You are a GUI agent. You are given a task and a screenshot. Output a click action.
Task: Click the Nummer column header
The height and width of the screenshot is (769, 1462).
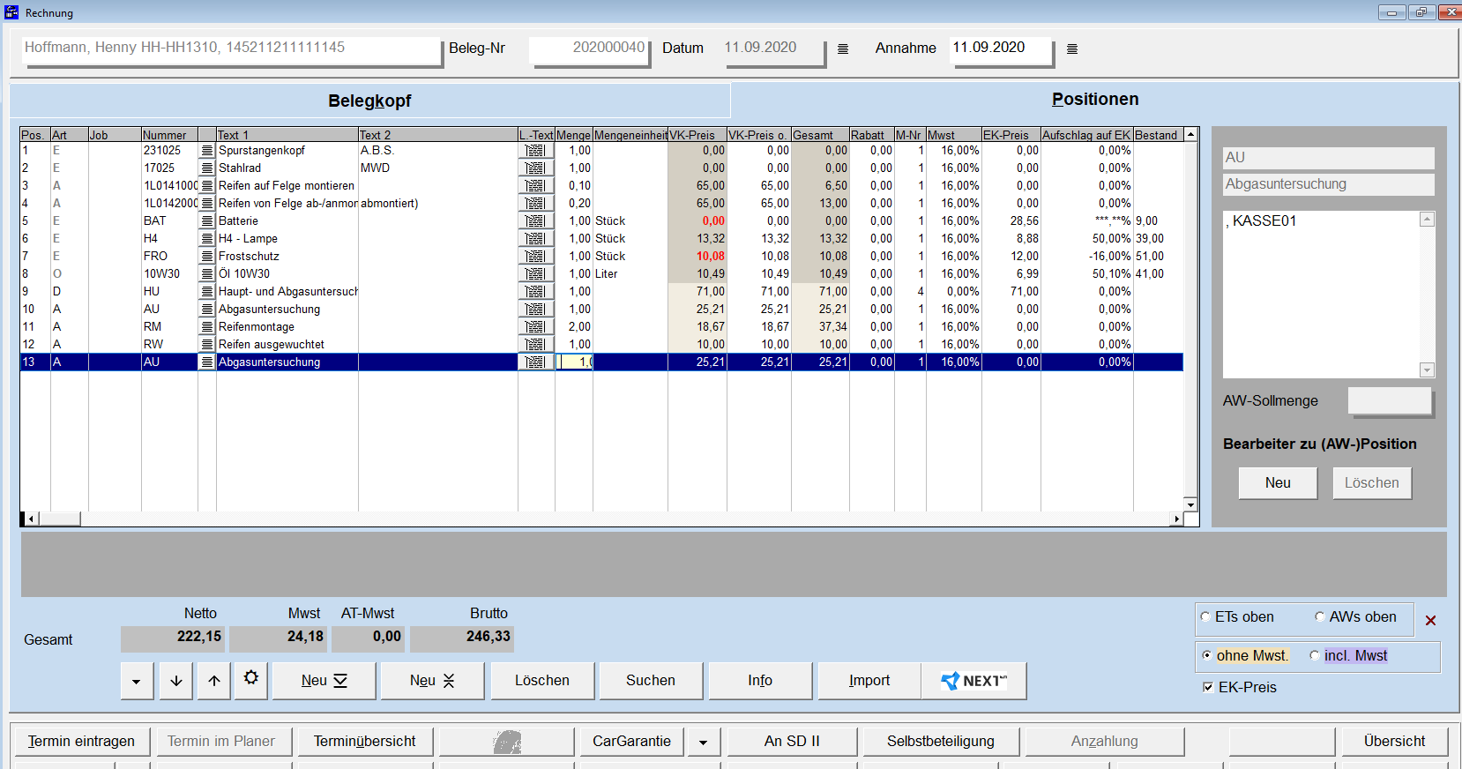169,135
